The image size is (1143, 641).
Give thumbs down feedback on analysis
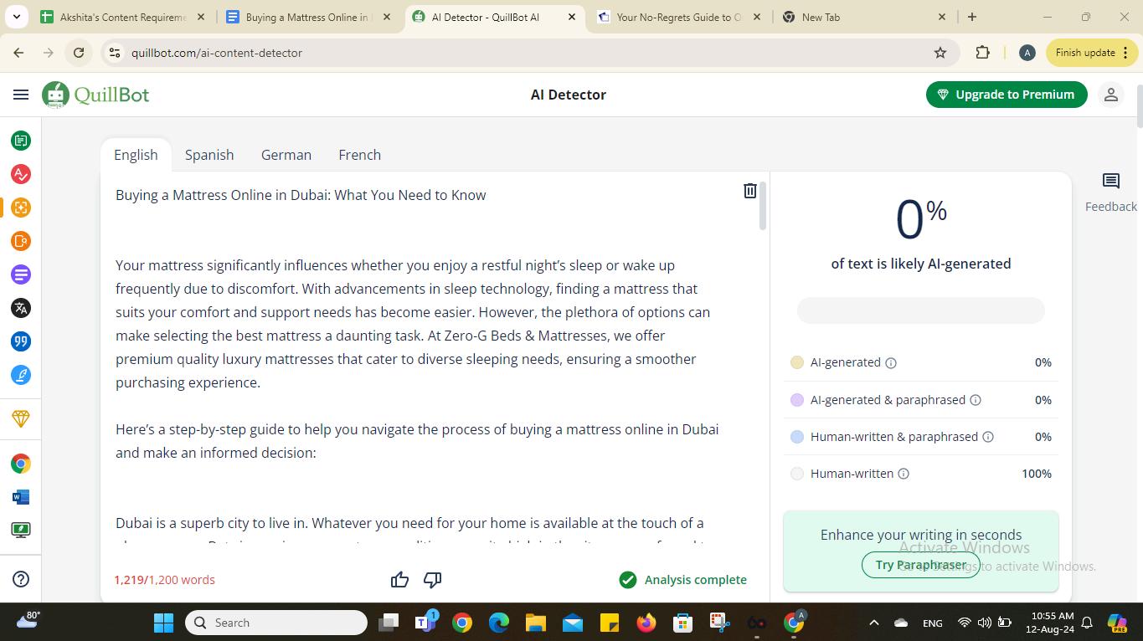433,579
